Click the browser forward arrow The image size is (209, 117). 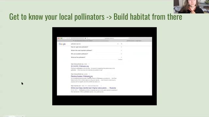(x=66, y=38)
